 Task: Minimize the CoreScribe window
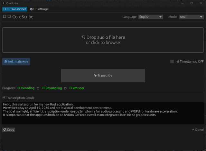182,3
